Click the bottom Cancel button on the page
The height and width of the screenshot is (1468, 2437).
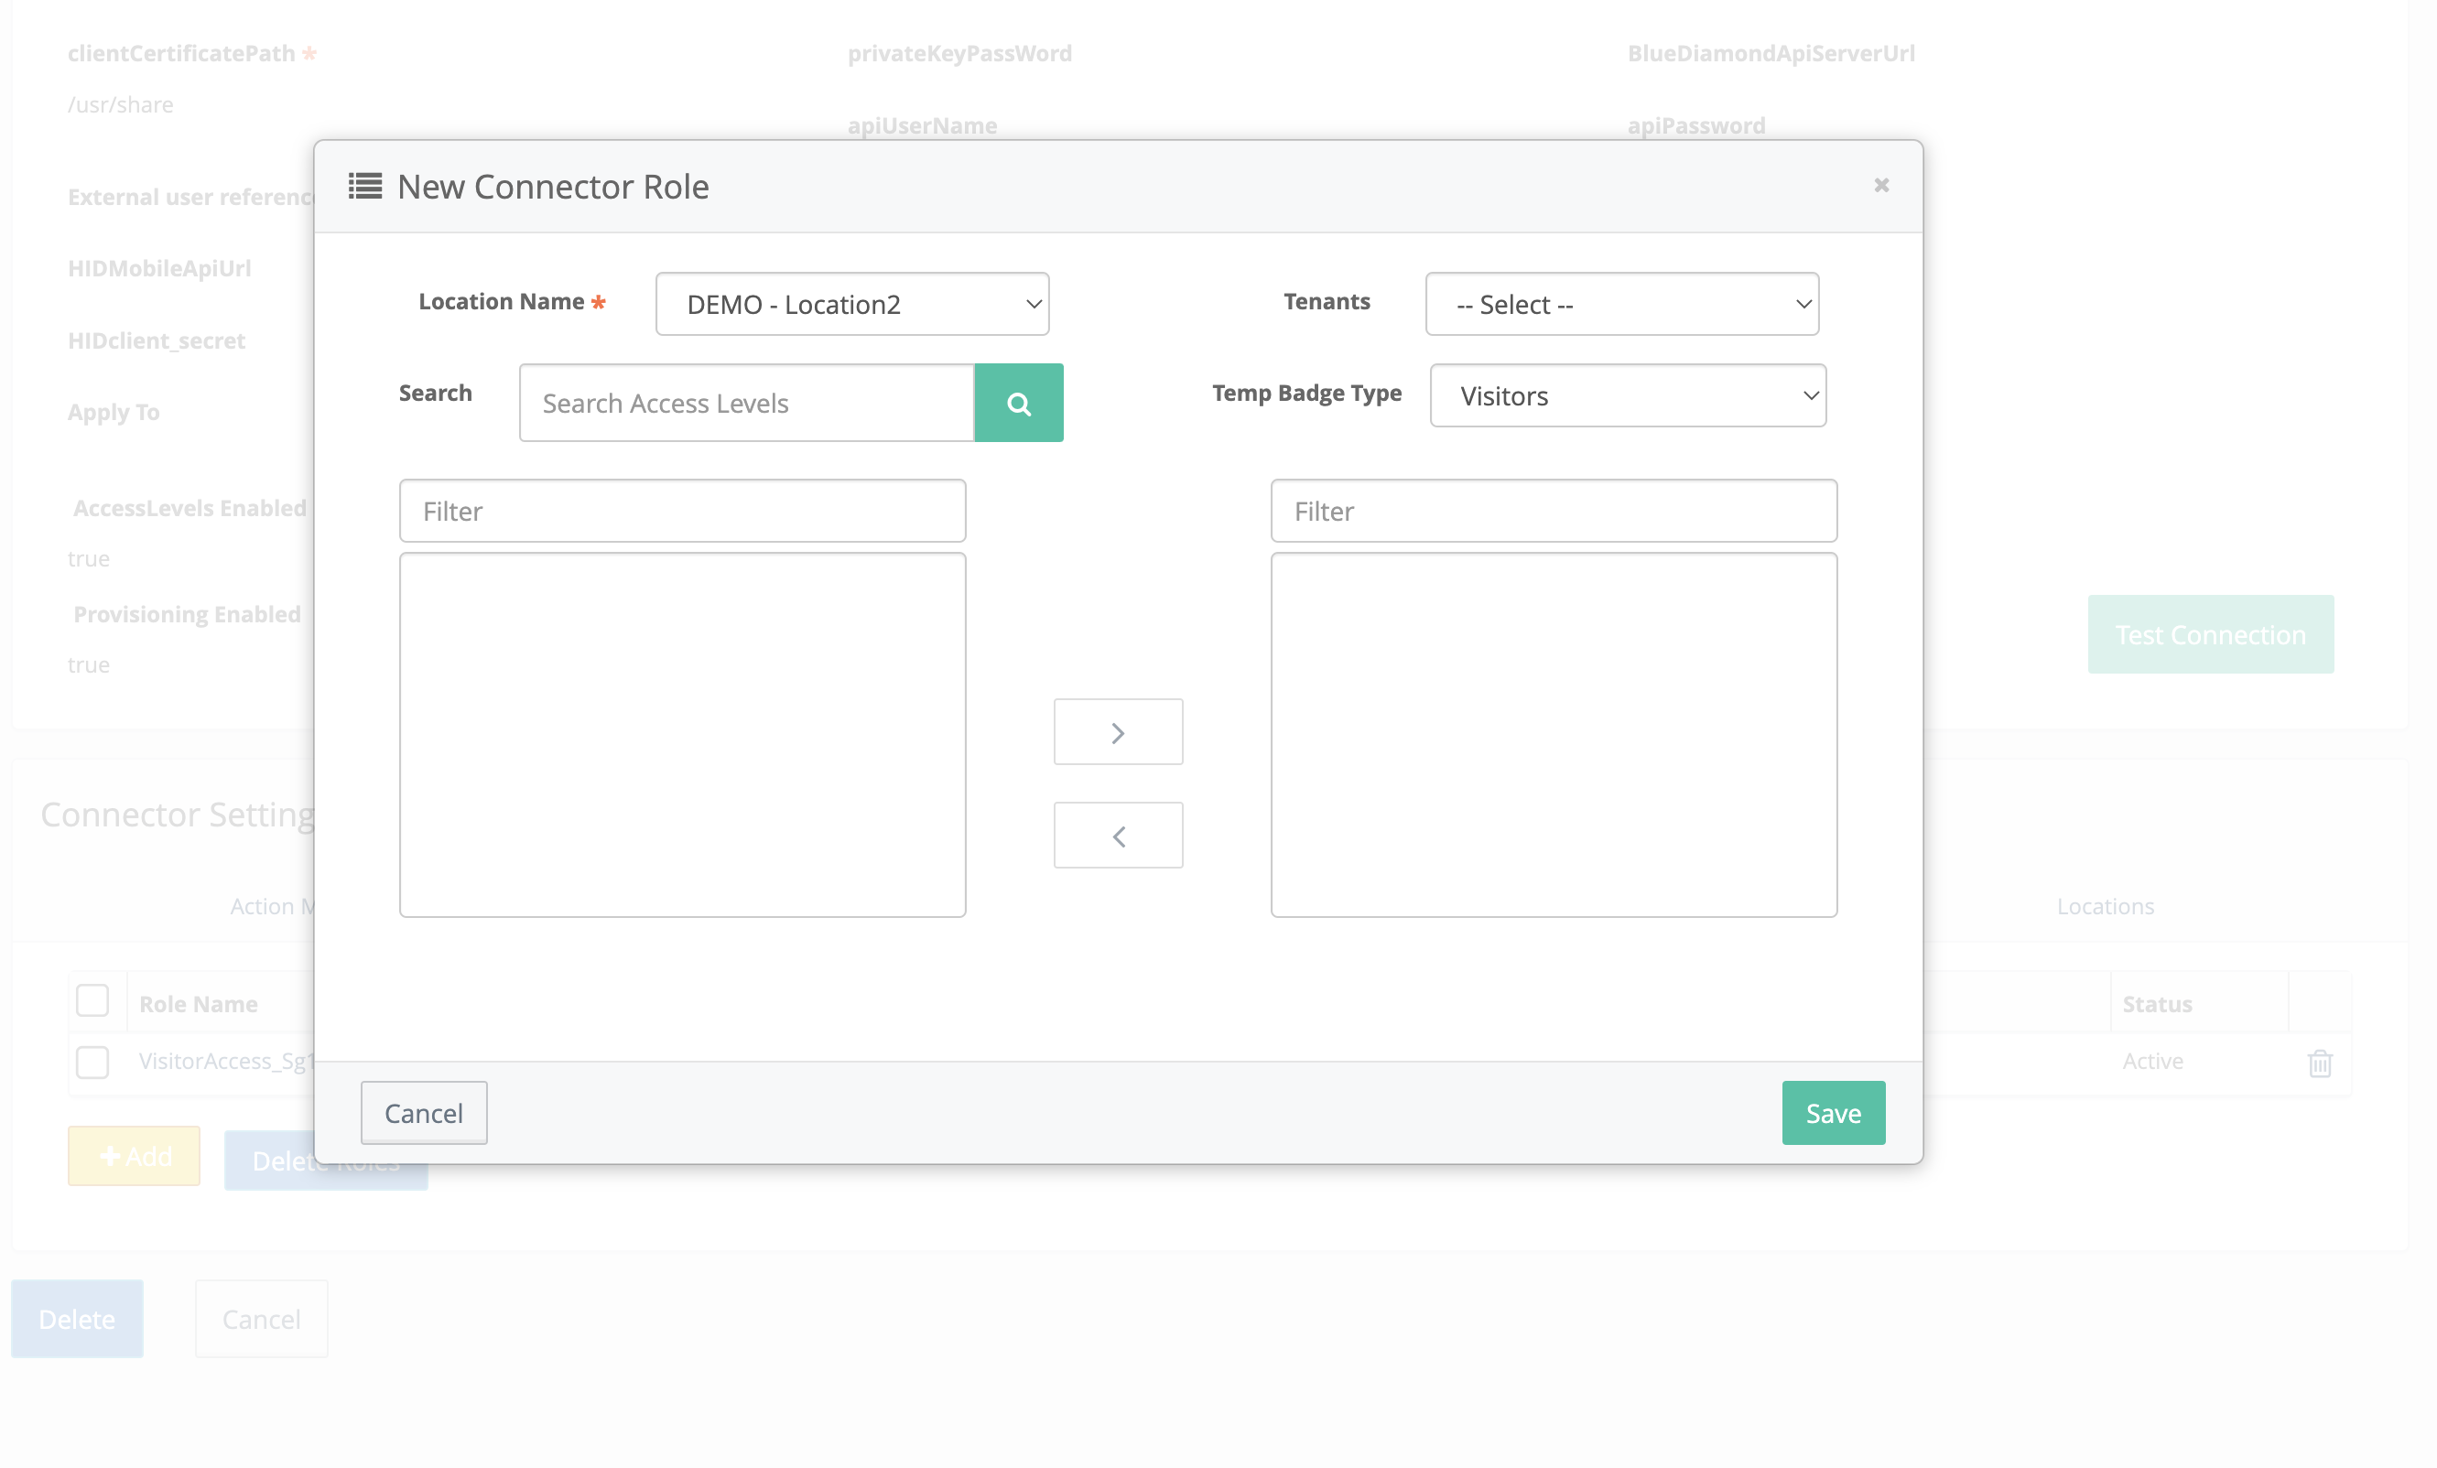(x=261, y=1319)
